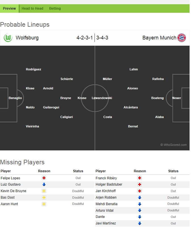The width and height of the screenshot is (191, 229).
Task: Open Franck Ribéry's player link
Action: point(106,178)
